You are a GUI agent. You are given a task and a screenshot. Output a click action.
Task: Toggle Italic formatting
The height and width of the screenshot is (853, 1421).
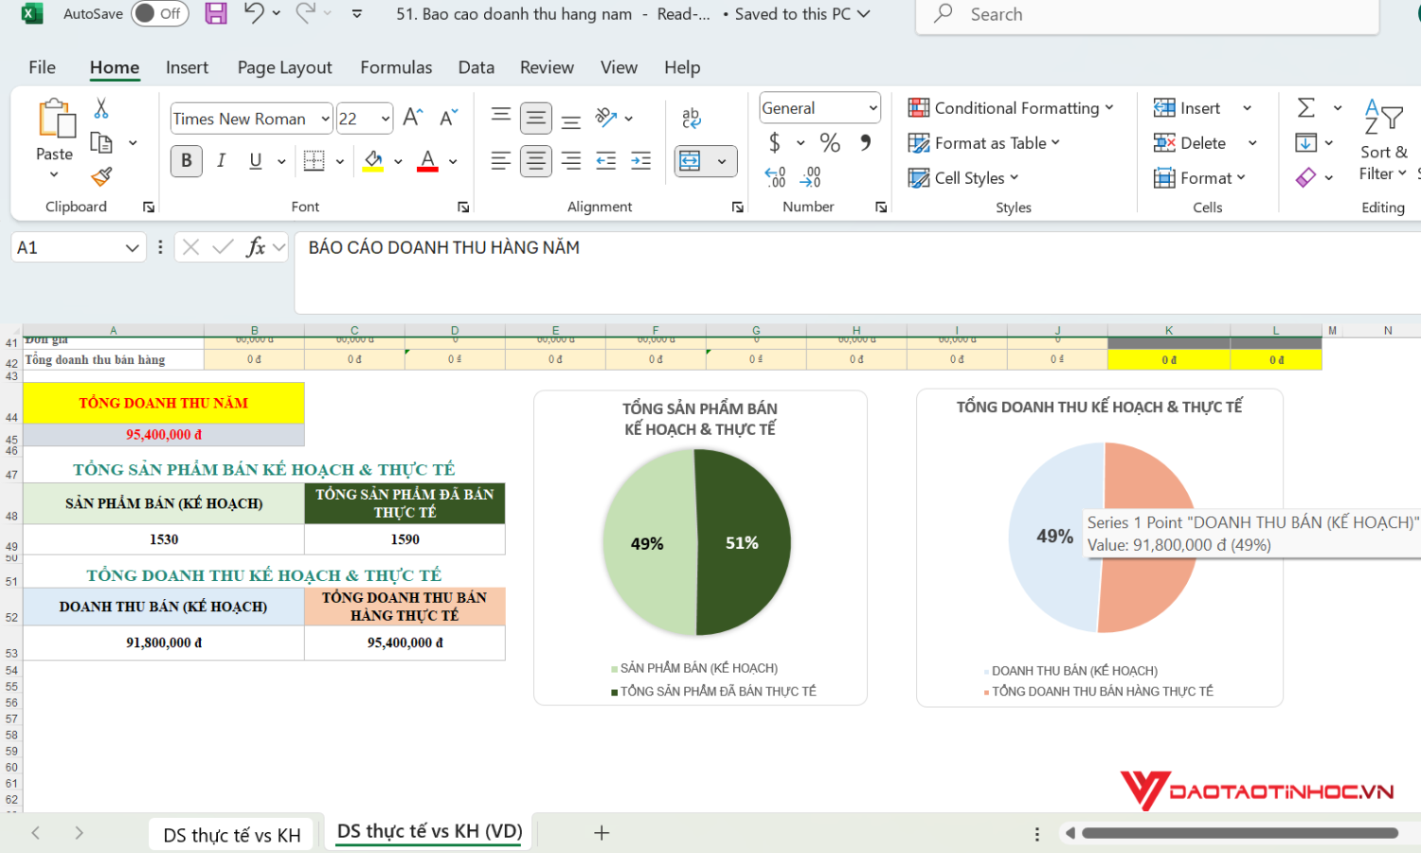coord(221,161)
